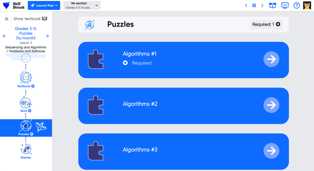
Task: Expand the Launch Pad dropdown
Action: pyautogui.click(x=44, y=6)
